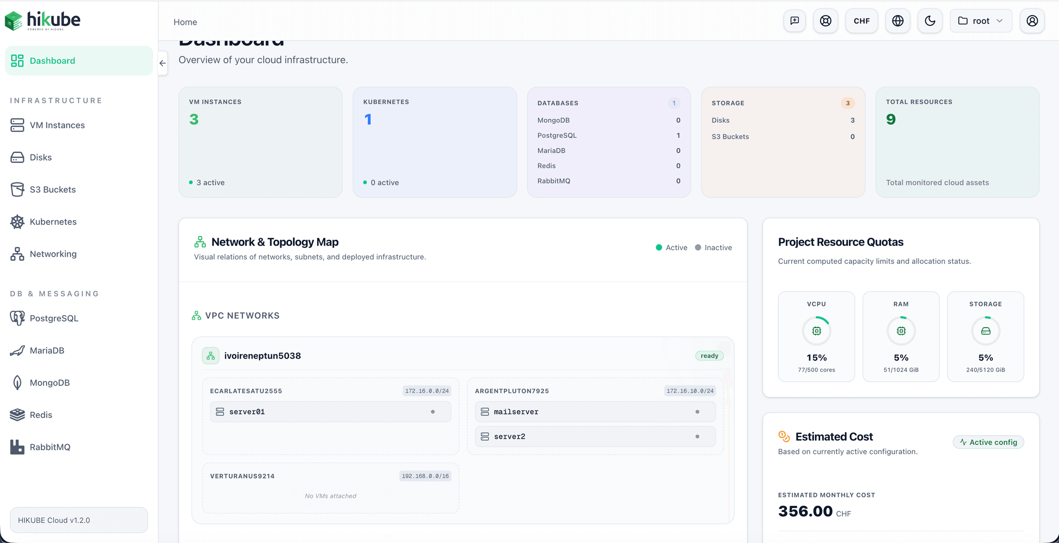Select the VERTURANUS9214 subnet label
The width and height of the screenshot is (1059, 543).
click(242, 476)
